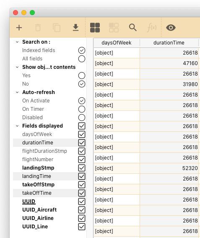Click the duplicate record icon
This screenshot has height=238, width=200.
pyautogui.click(x=57, y=28)
